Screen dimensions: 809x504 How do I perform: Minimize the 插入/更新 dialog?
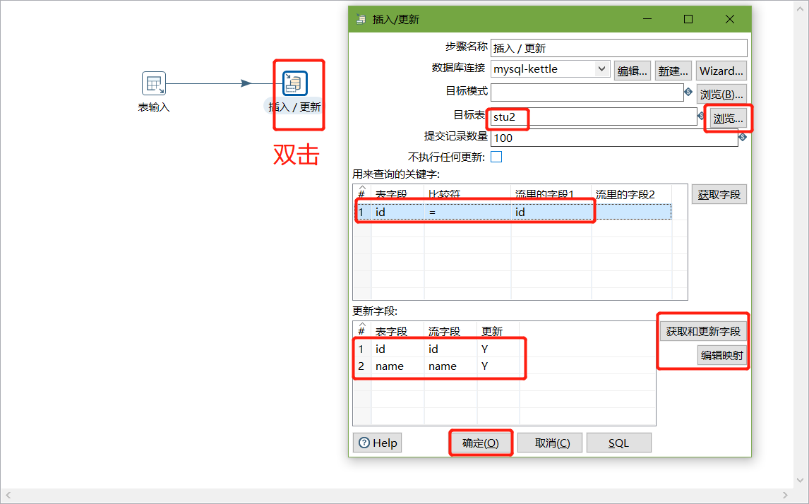click(x=647, y=19)
